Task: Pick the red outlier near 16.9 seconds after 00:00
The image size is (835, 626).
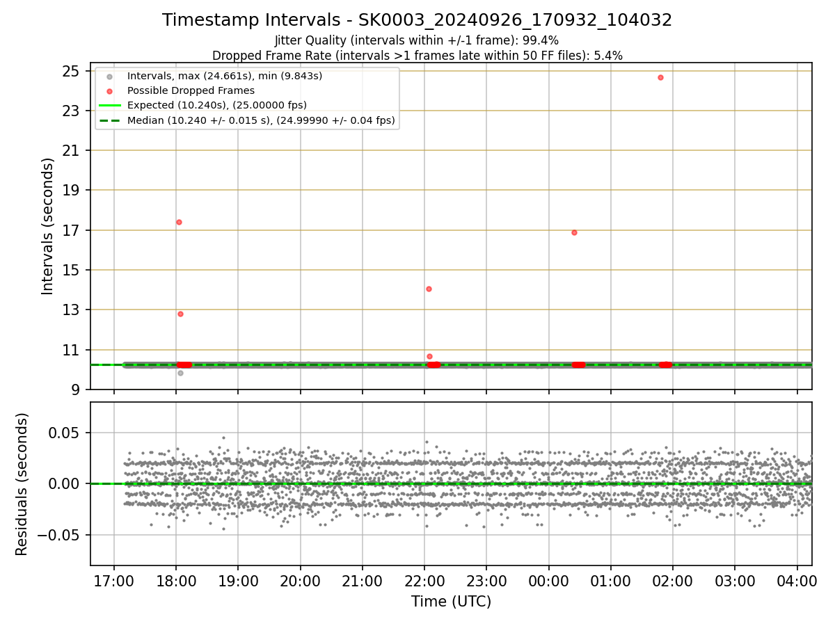Action: point(574,232)
